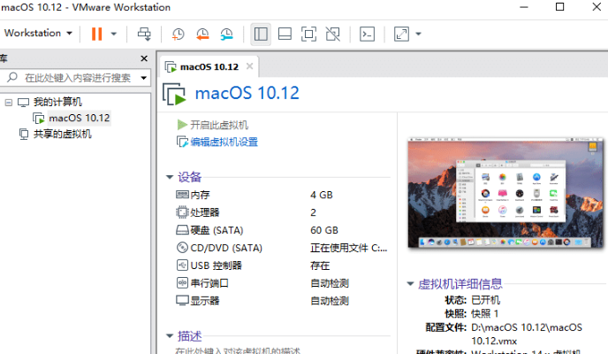Toggle the thumbnail bar view
This screenshot has height=354, width=608.
[x=285, y=34]
